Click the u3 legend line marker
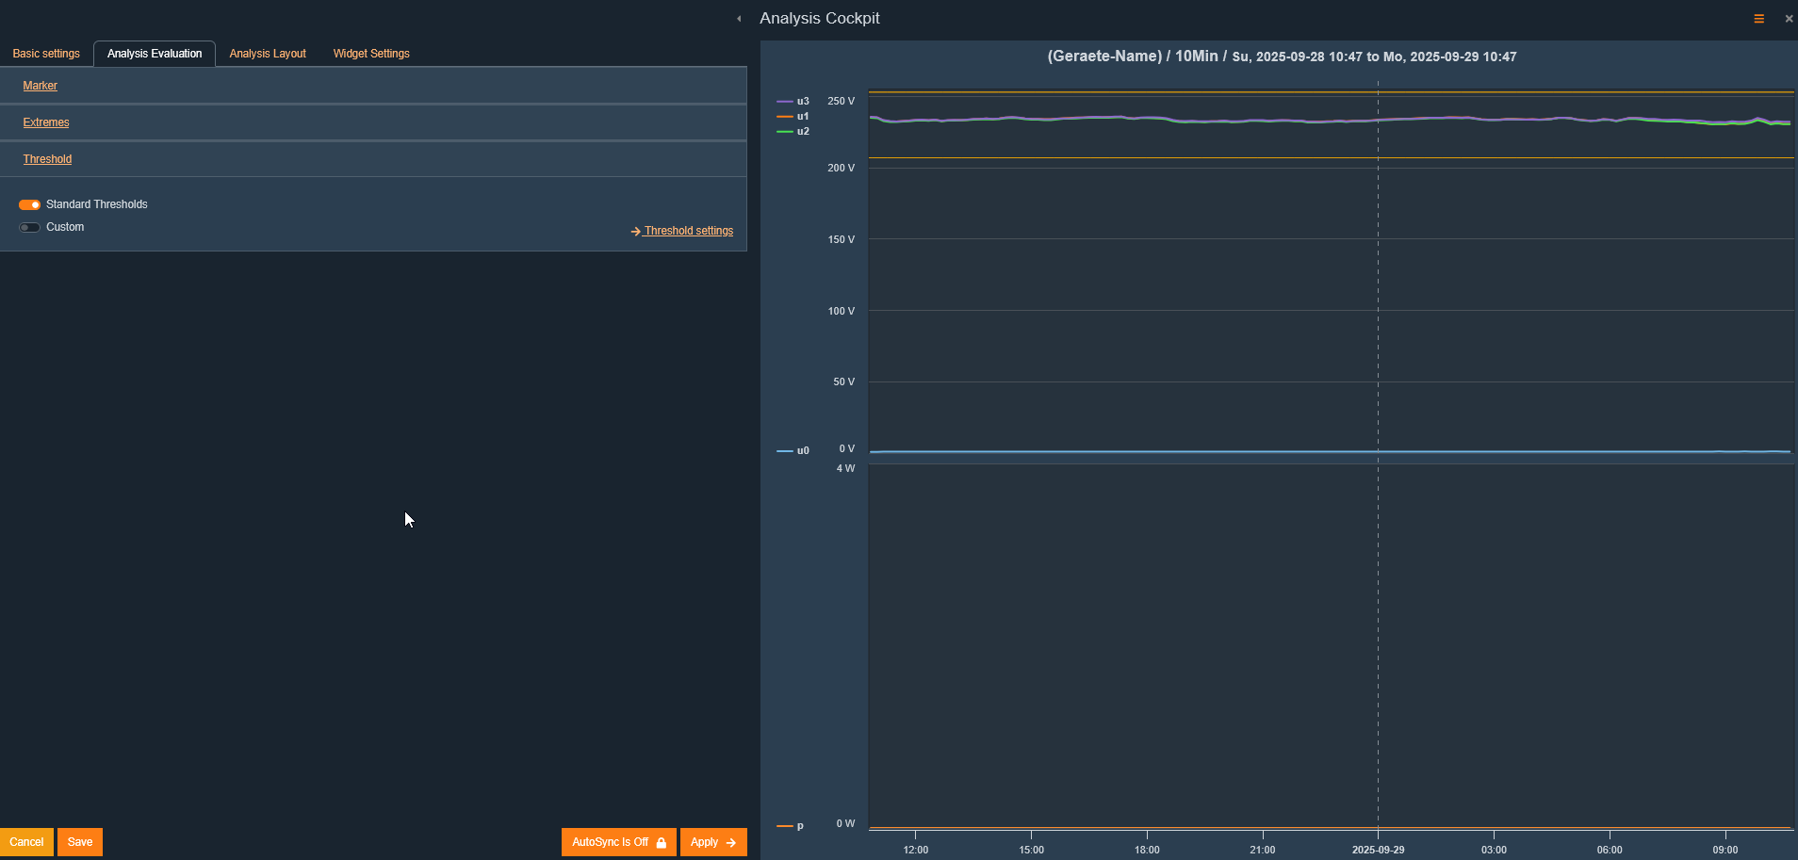 pyautogui.click(x=785, y=102)
